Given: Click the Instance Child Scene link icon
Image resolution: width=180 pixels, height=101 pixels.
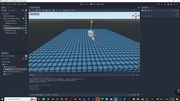Looking at the screenshot, I should (x=6, y=10).
